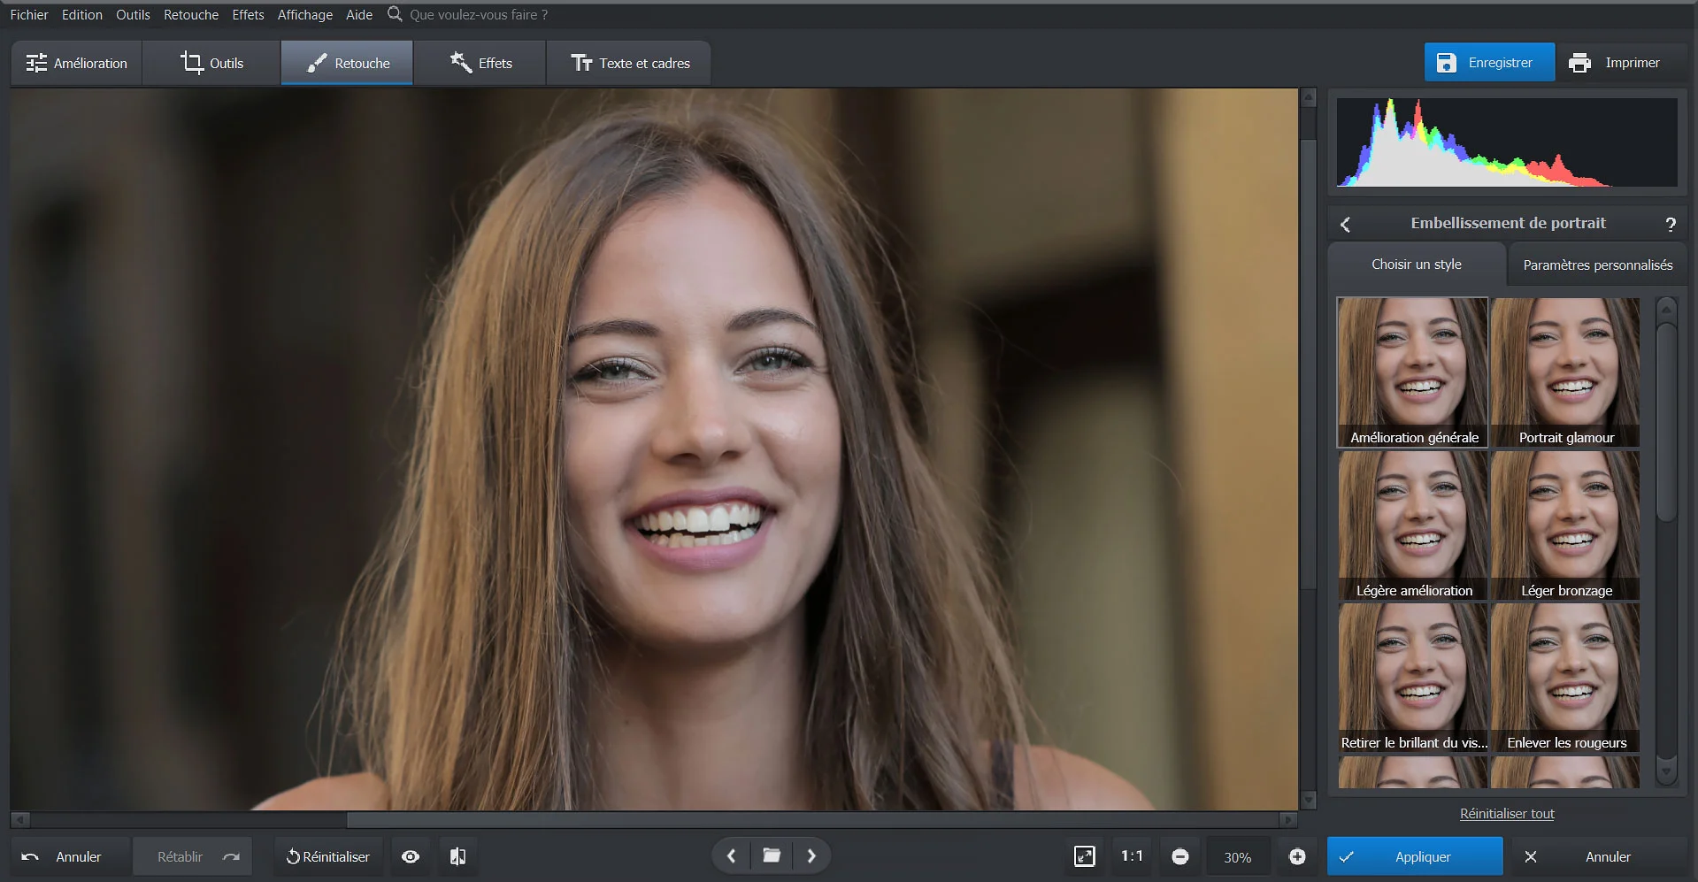This screenshot has width=1698, height=882.
Task: Choose the Portrait glamour style thumbnail
Action: coord(1565,372)
